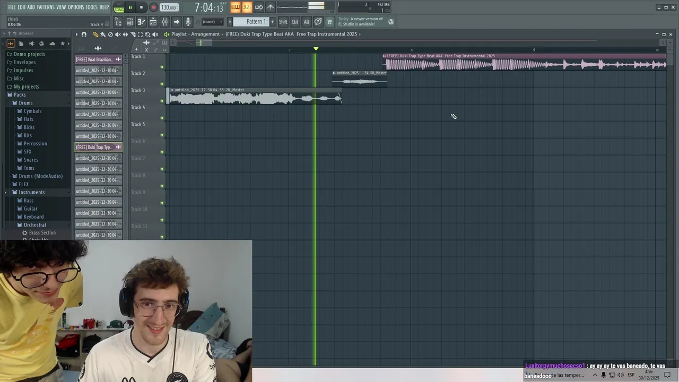Expand the Packs folder in browser
This screenshot has height=382, width=679.
click(x=20, y=95)
